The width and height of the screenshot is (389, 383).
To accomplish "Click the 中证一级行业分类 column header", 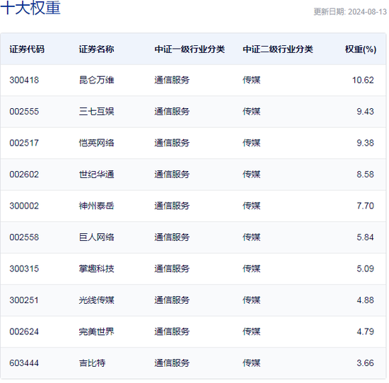I will point(190,49).
